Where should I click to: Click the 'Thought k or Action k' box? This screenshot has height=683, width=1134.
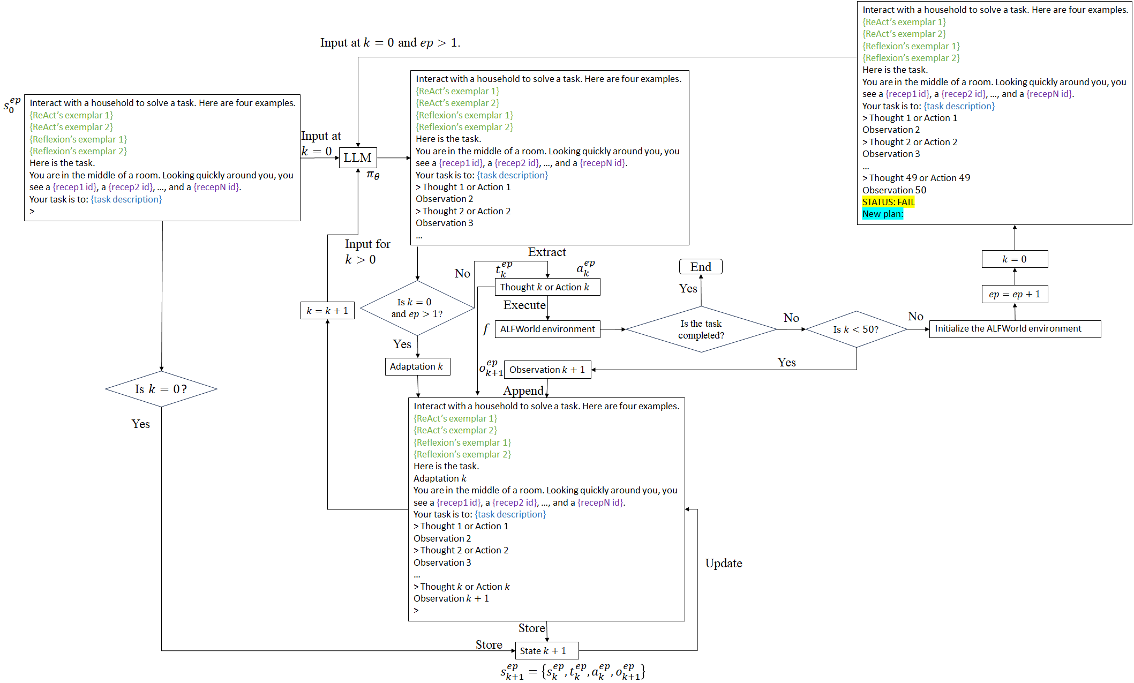click(x=547, y=287)
